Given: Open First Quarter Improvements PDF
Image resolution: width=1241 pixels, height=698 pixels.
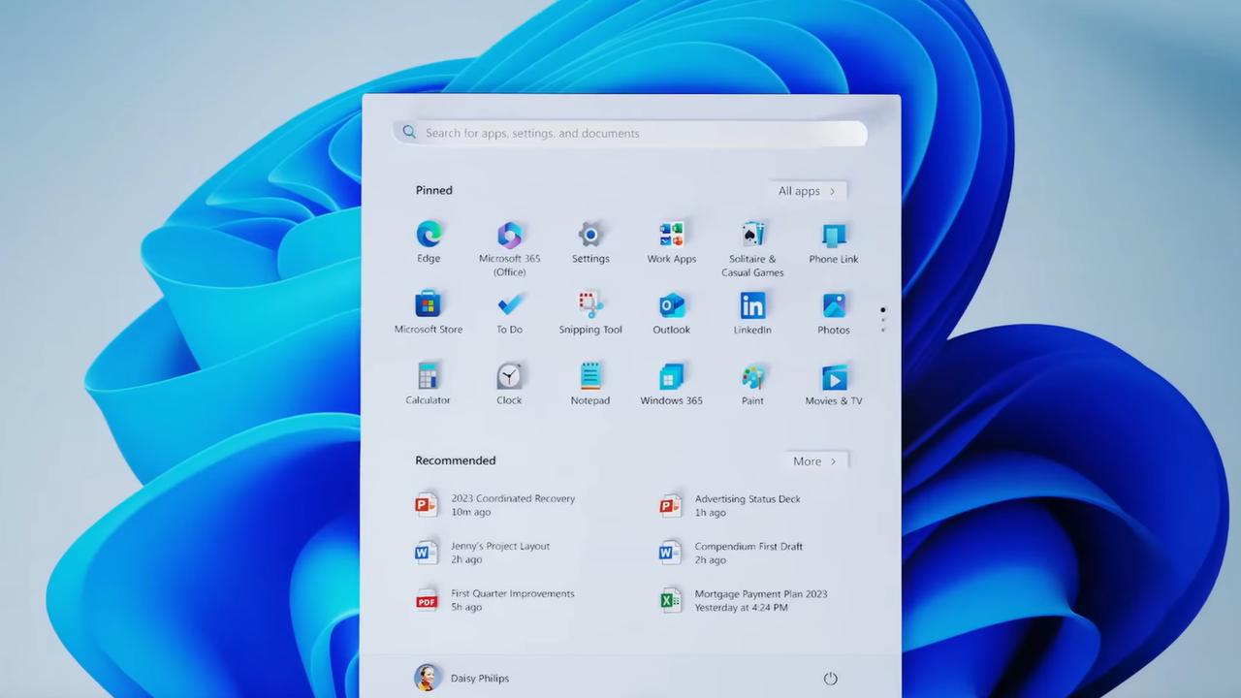Looking at the screenshot, I should (494, 600).
